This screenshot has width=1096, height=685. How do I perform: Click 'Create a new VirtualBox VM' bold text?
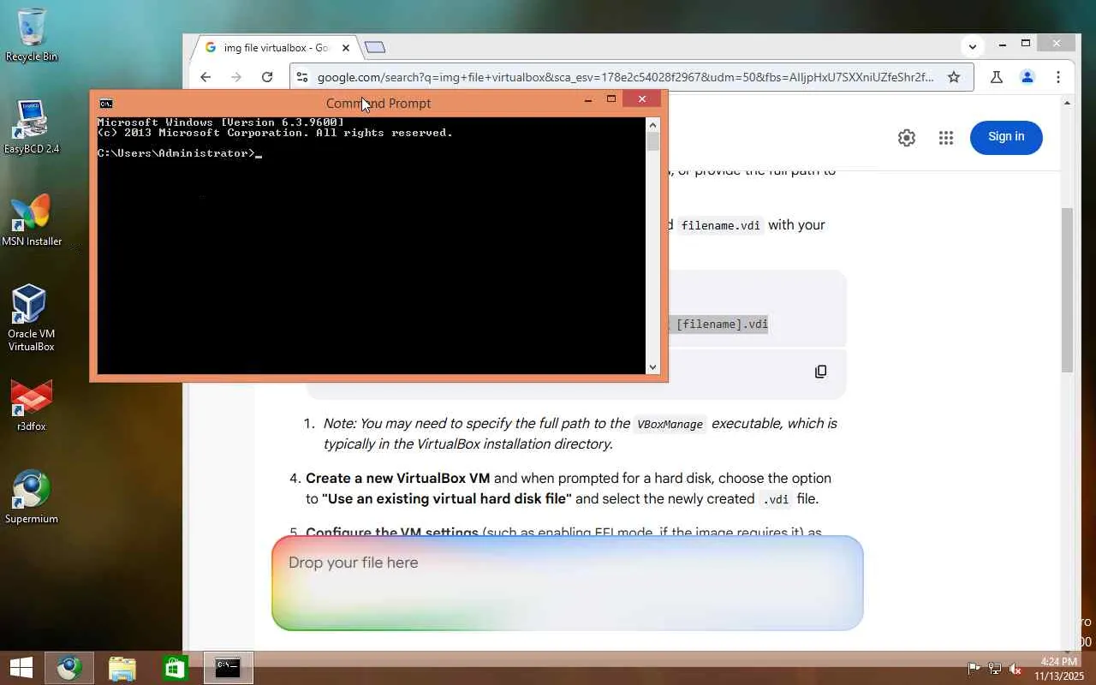(398, 478)
